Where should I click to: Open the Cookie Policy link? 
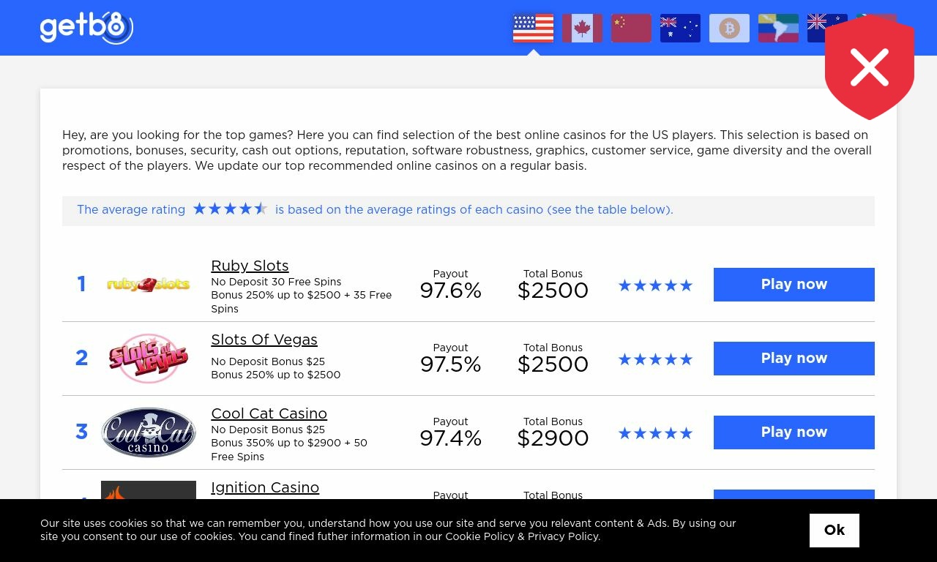pos(479,536)
